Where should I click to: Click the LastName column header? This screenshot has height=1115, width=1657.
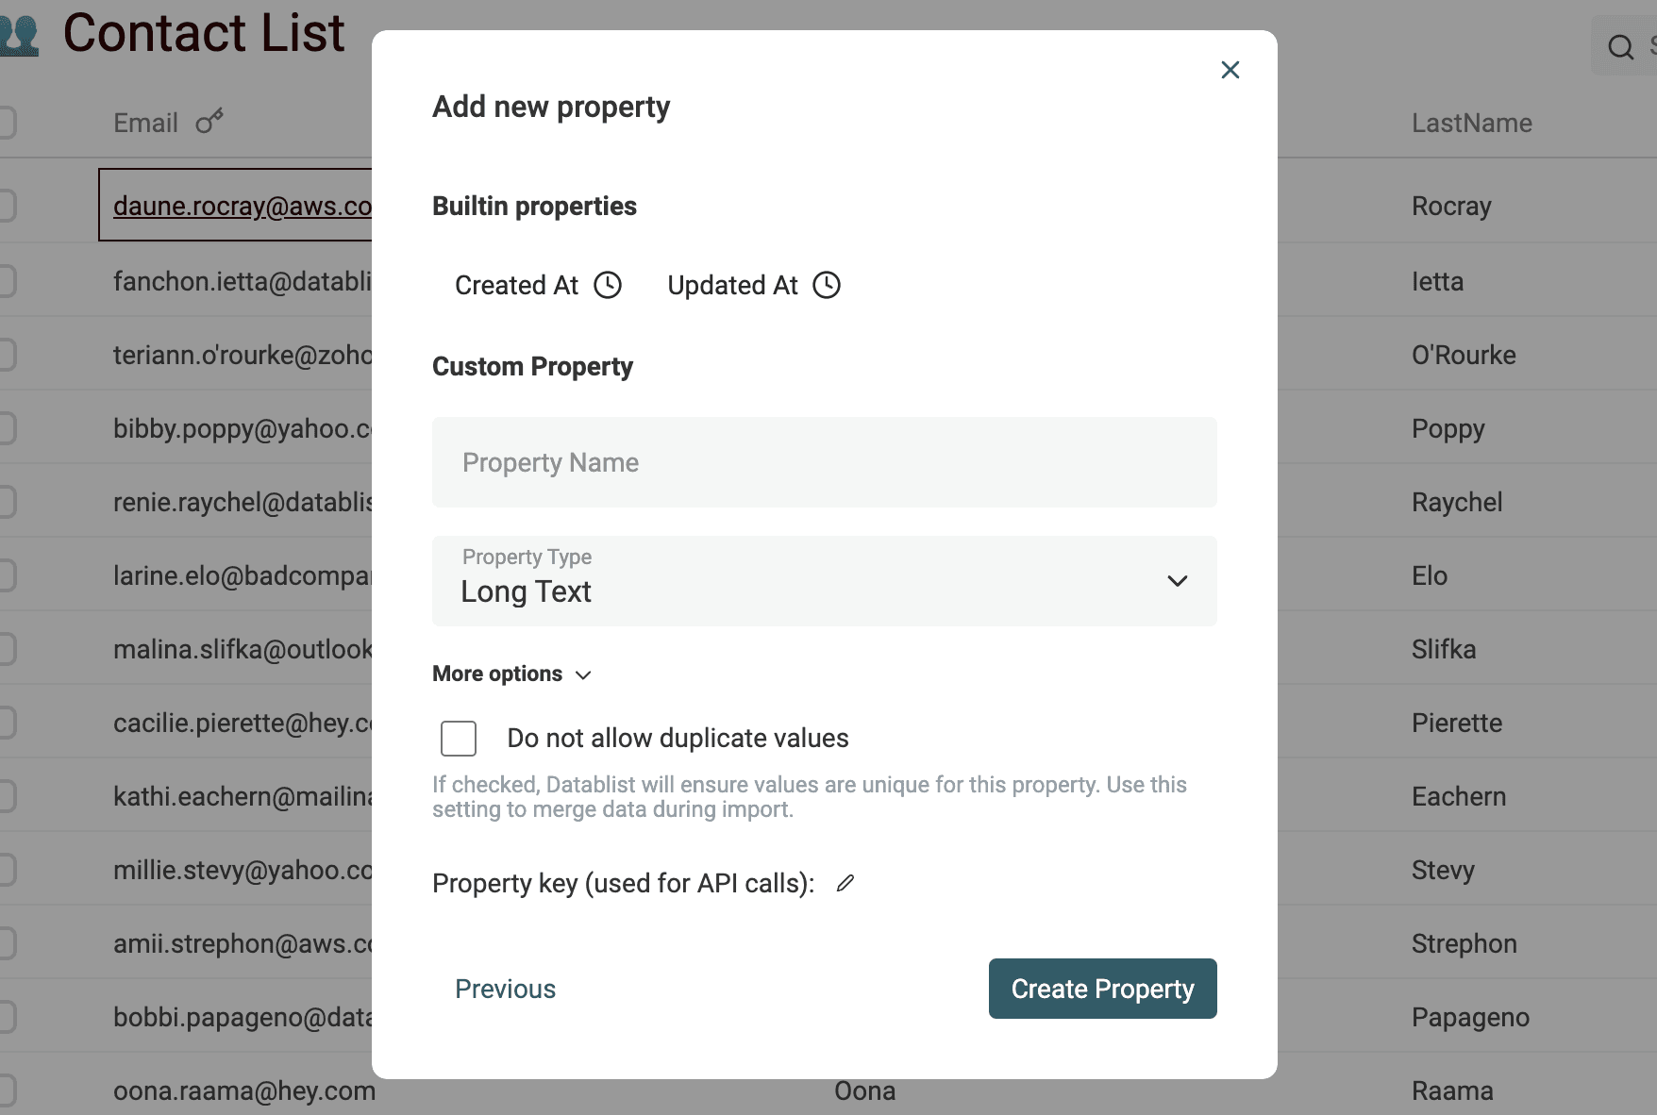tap(1471, 123)
